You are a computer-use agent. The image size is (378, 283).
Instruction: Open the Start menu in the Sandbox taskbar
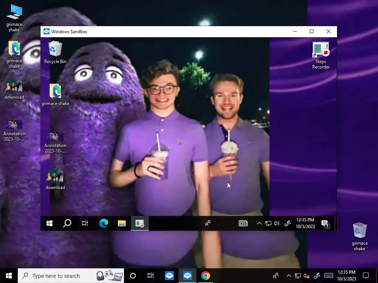pos(49,223)
